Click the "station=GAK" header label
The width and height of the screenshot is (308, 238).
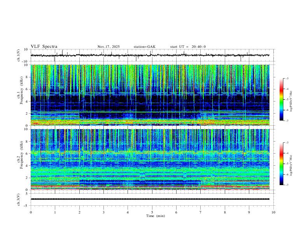pos(144,47)
